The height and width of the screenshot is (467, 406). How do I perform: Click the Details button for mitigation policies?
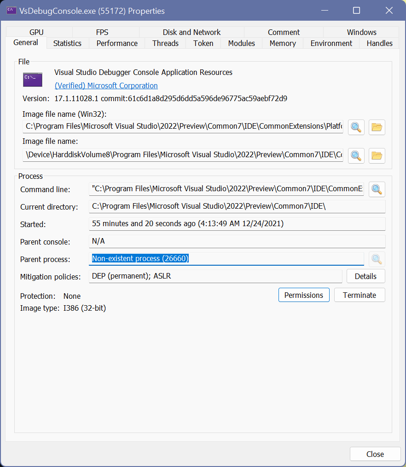366,276
